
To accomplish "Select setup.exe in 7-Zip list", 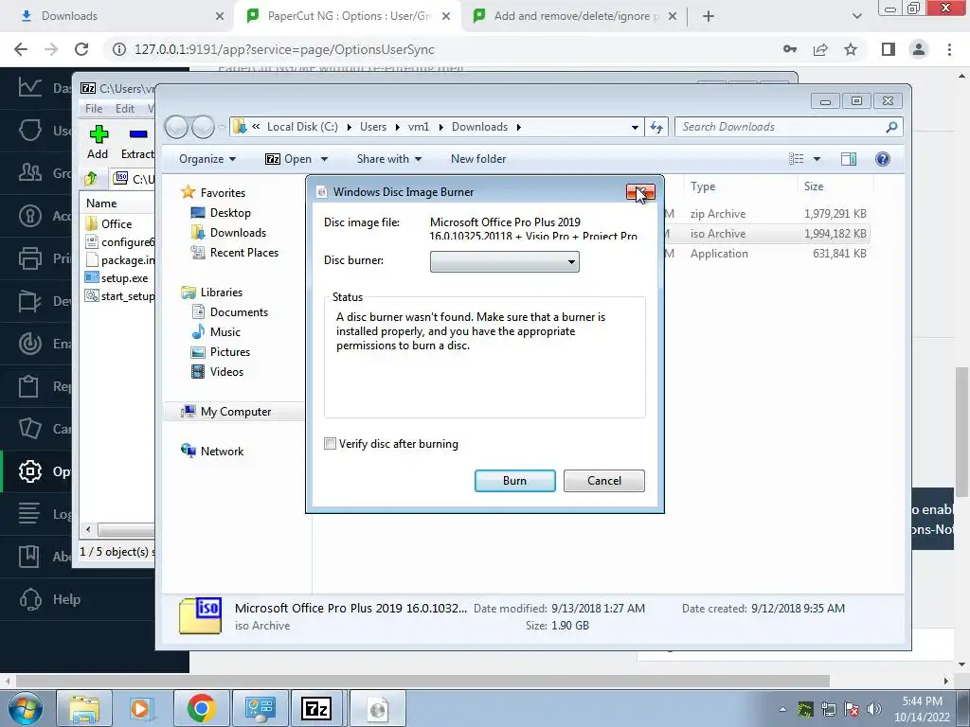I will [x=117, y=278].
